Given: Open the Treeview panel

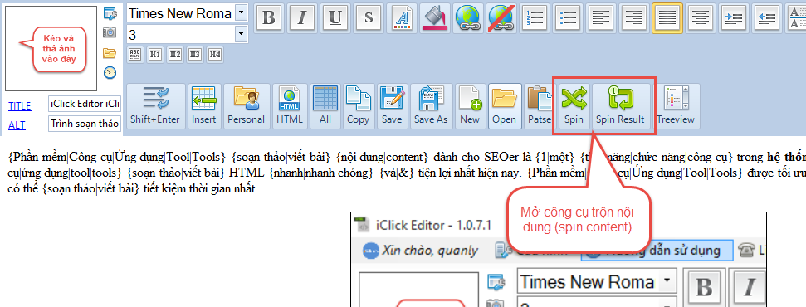Looking at the screenshot, I should point(676,106).
